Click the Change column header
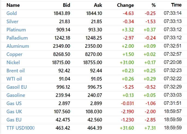 click(x=125, y=5)
